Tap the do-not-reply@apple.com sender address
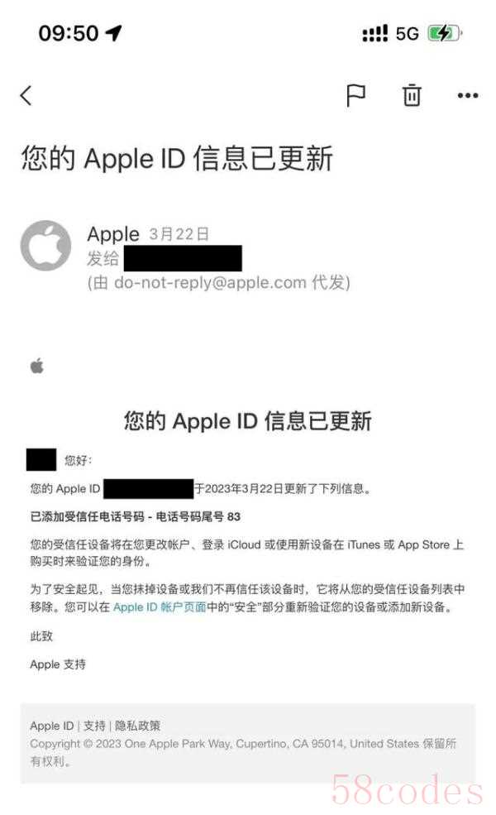Viewport: 496px width, 815px height. tap(210, 283)
